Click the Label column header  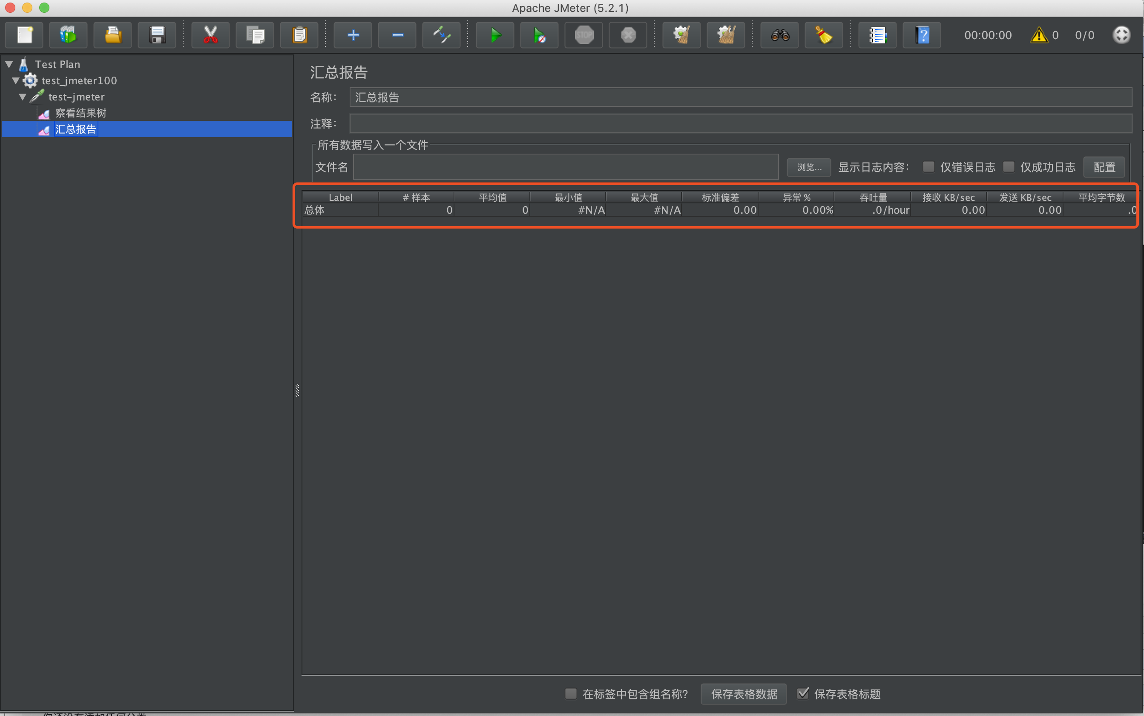click(x=340, y=198)
